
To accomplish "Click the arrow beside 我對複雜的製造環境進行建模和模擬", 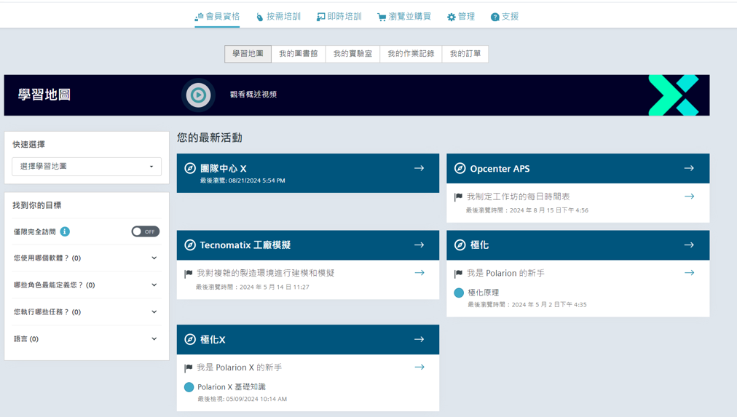I will (419, 272).
